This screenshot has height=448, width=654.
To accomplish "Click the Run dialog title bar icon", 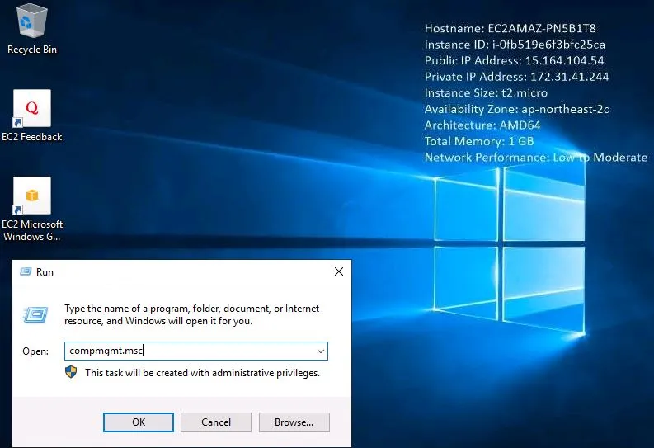I will coord(25,271).
